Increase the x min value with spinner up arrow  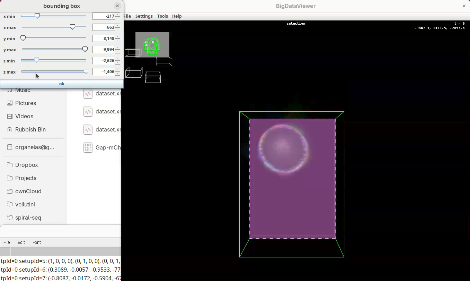(118, 15)
